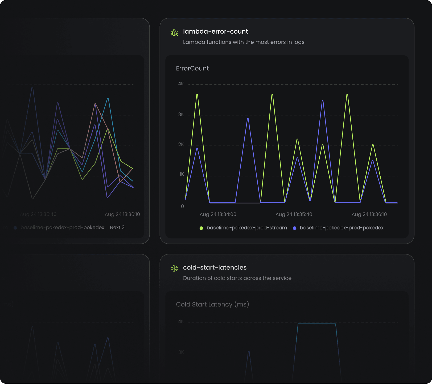This screenshot has height=384, width=432.
Task: Click Aug 24 13:35:40 label under ErrorCount chart
Action: (294, 214)
